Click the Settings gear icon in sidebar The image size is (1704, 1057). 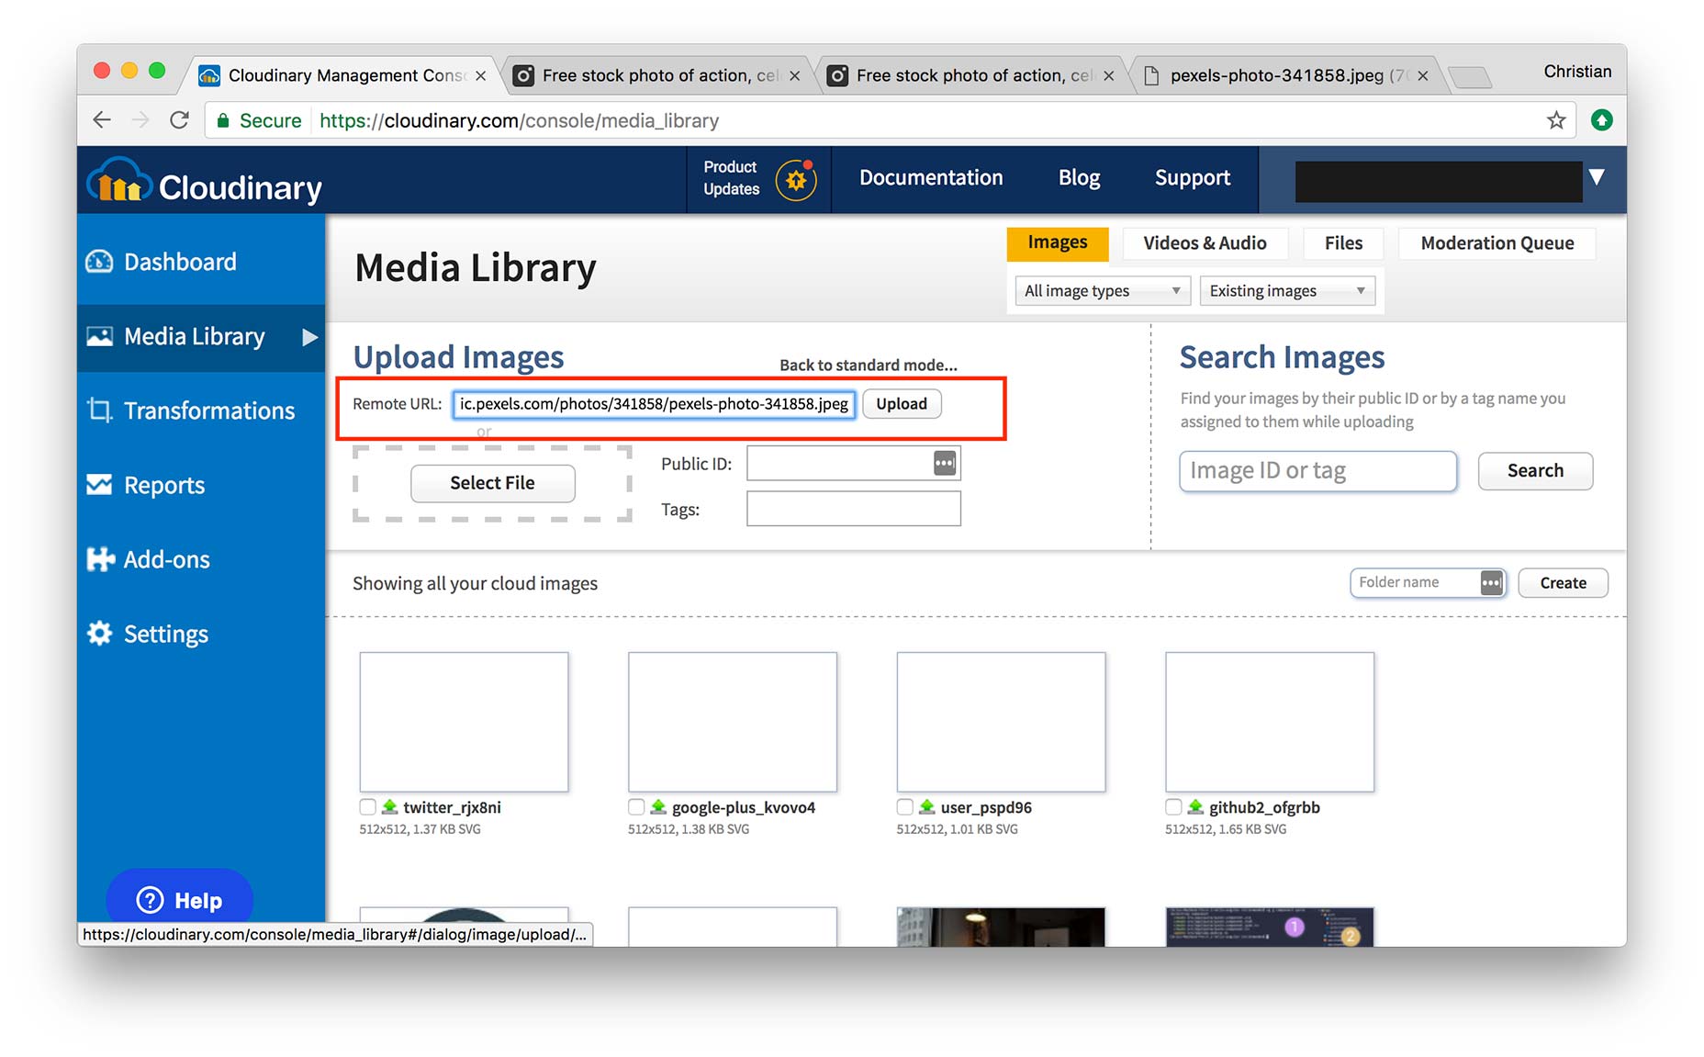tap(99, 634)
